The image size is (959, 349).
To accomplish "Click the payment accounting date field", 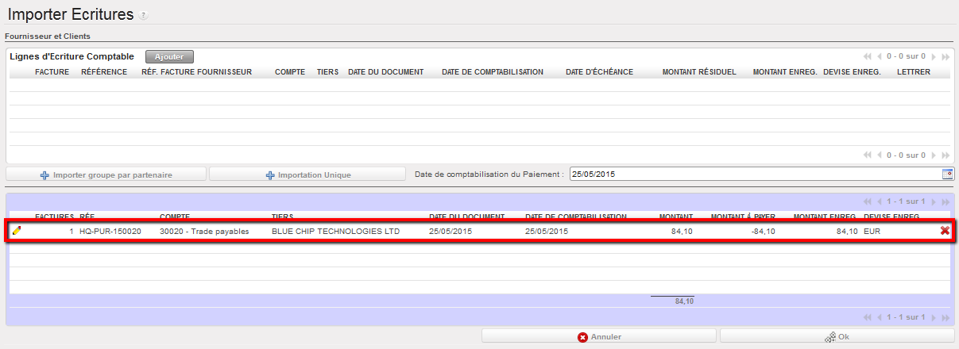I will click(x=753, y=174).
